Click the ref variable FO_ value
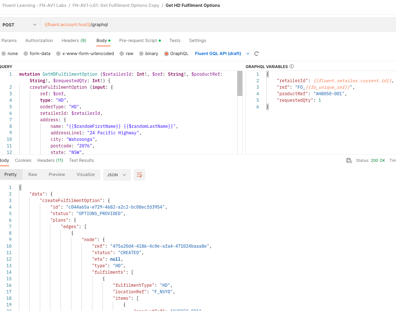This screenshot has width=396, height=311. [324, 87]
